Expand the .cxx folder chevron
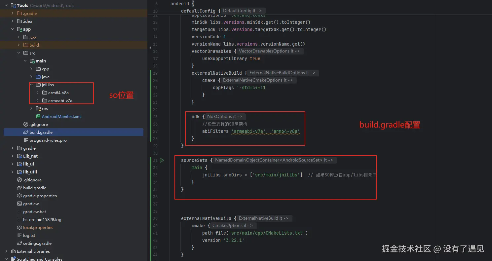492x261 pixels. (x=19, y=37)
